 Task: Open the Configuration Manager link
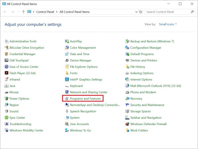pyautogui.click(x=146, y=48)
